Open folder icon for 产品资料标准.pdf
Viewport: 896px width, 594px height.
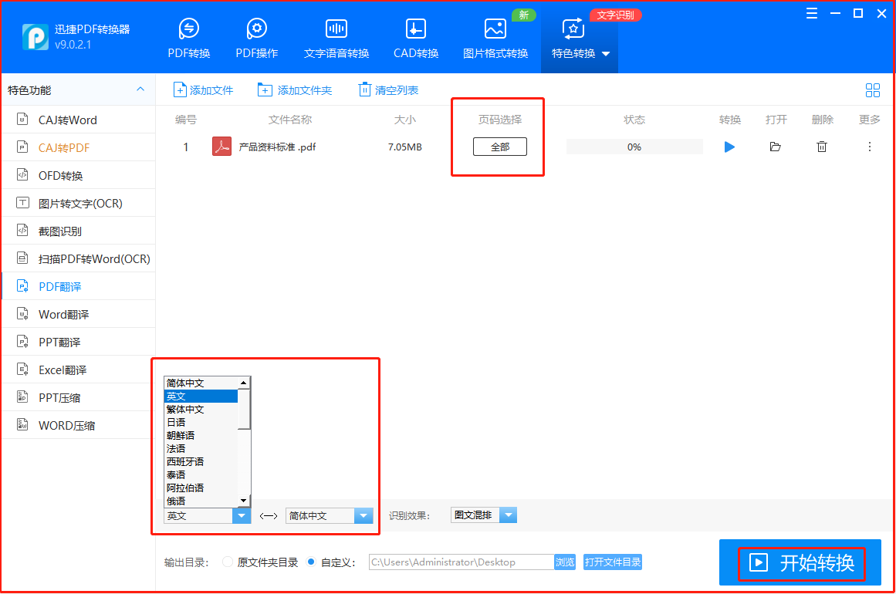(775, 147)
